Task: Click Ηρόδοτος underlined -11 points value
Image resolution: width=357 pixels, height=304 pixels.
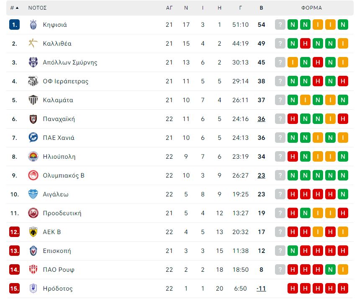Action: [261, 289]
